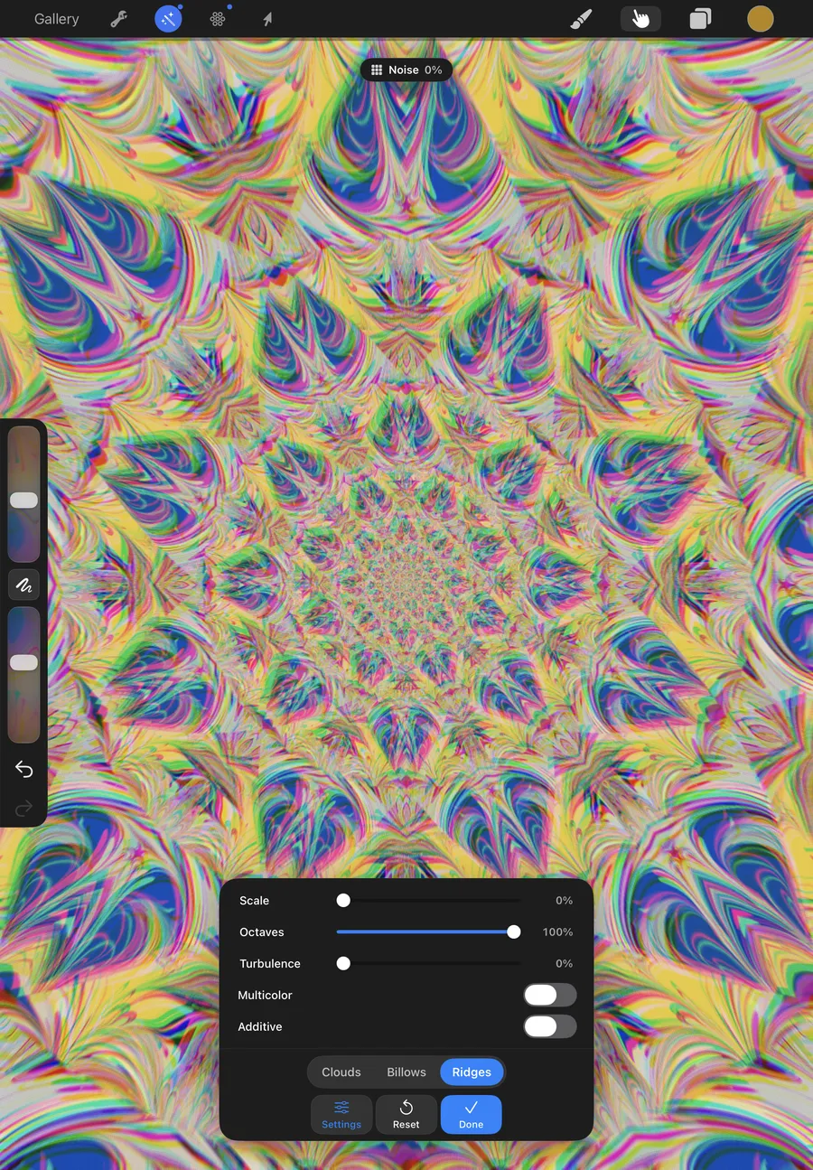Select the Ridges noise type

coord(472,1072)
